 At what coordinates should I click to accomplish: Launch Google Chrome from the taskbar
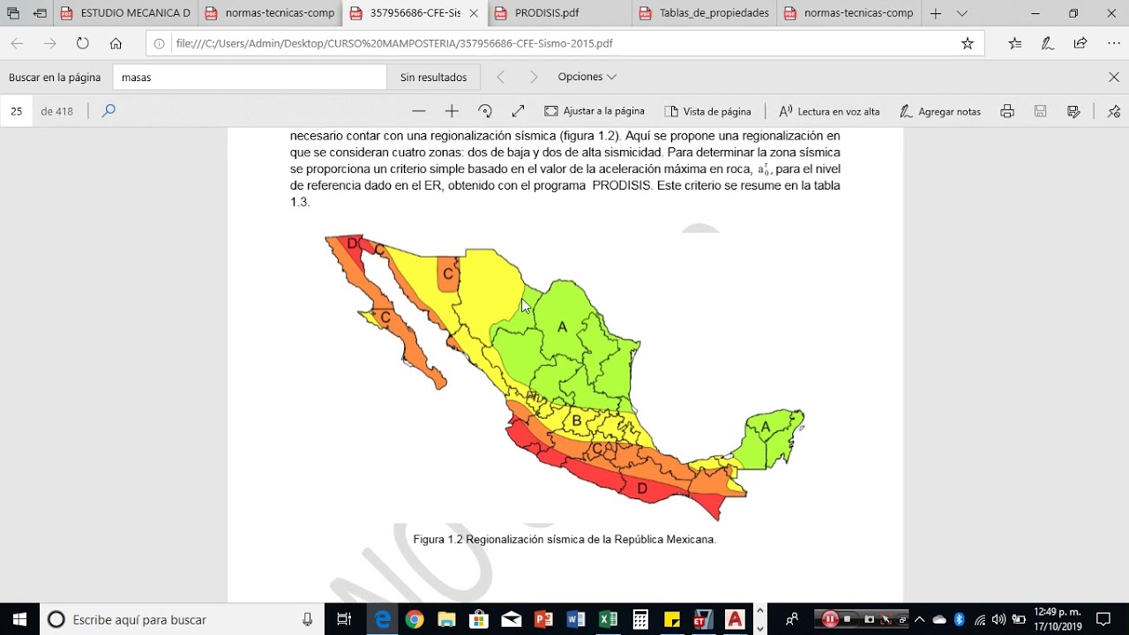point(415,619)
